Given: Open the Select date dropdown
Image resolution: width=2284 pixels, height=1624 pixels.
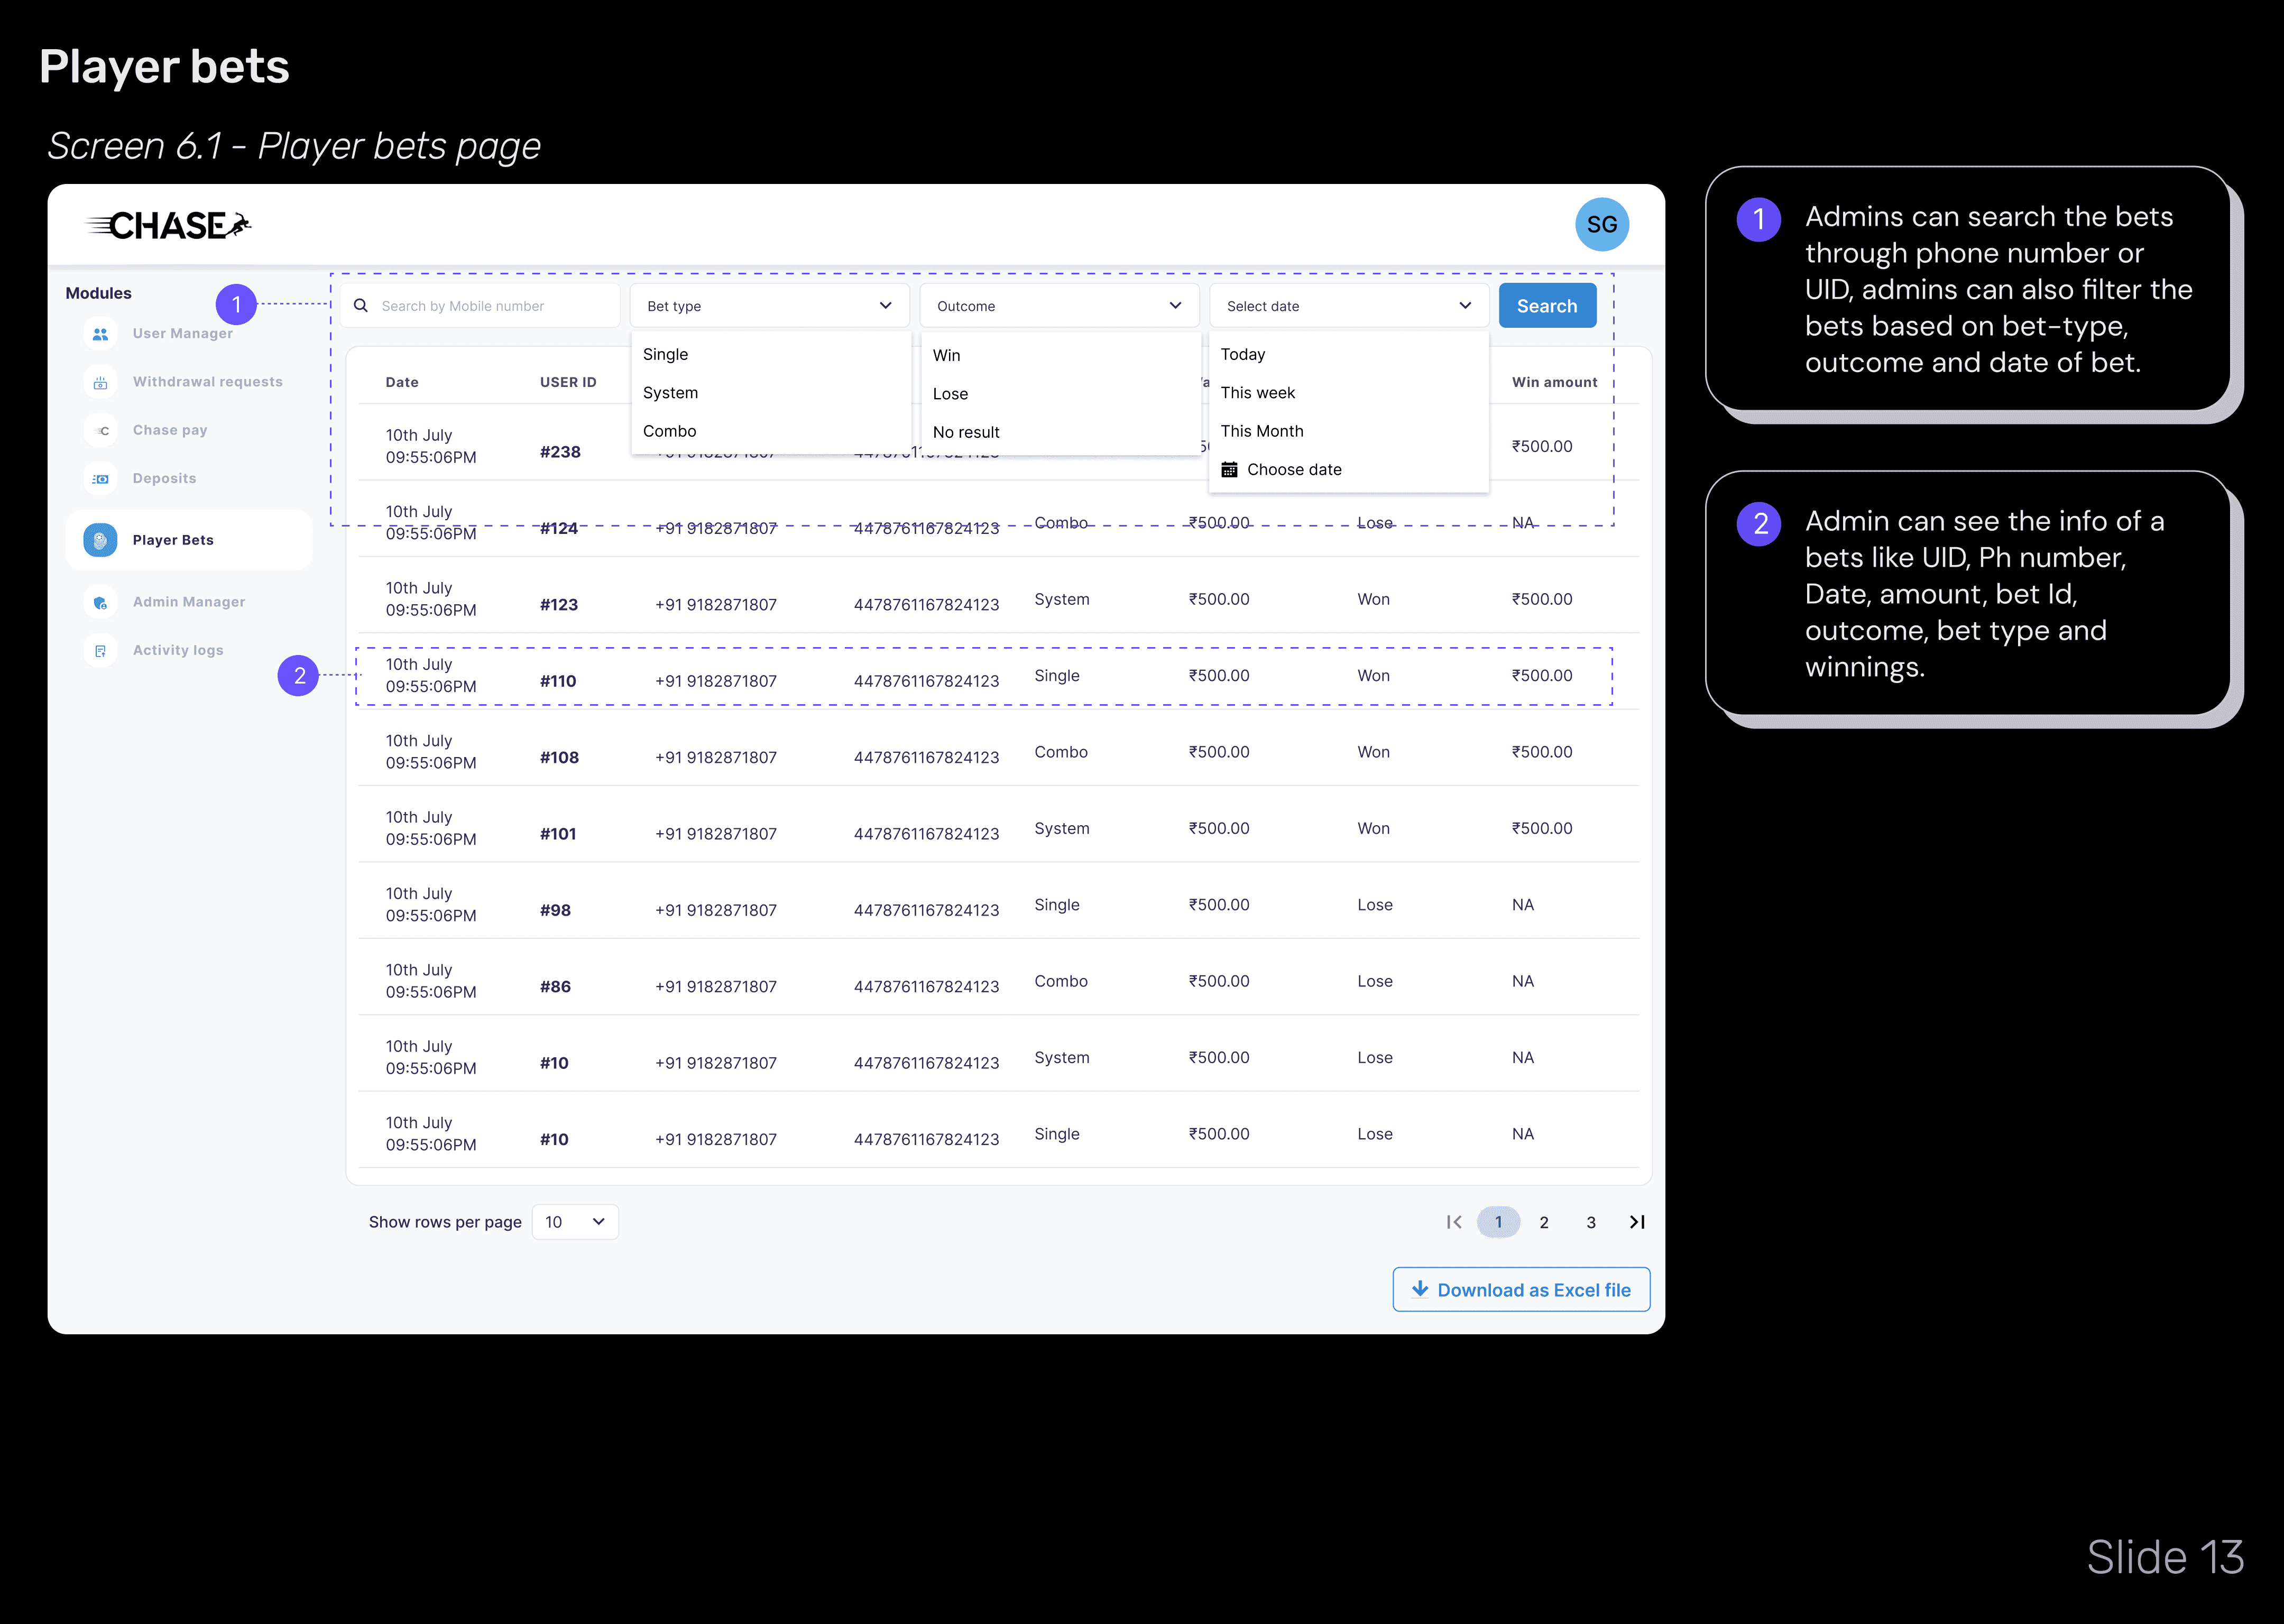Looking at the screenshot, I should coord(1348,306).
